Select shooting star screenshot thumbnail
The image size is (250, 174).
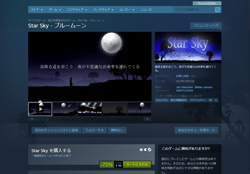coord(65,109)
